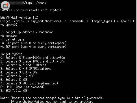This screenshot has height=103, width=137.
Task: Click the 'Target types:' heading
Action: point(11,54)
